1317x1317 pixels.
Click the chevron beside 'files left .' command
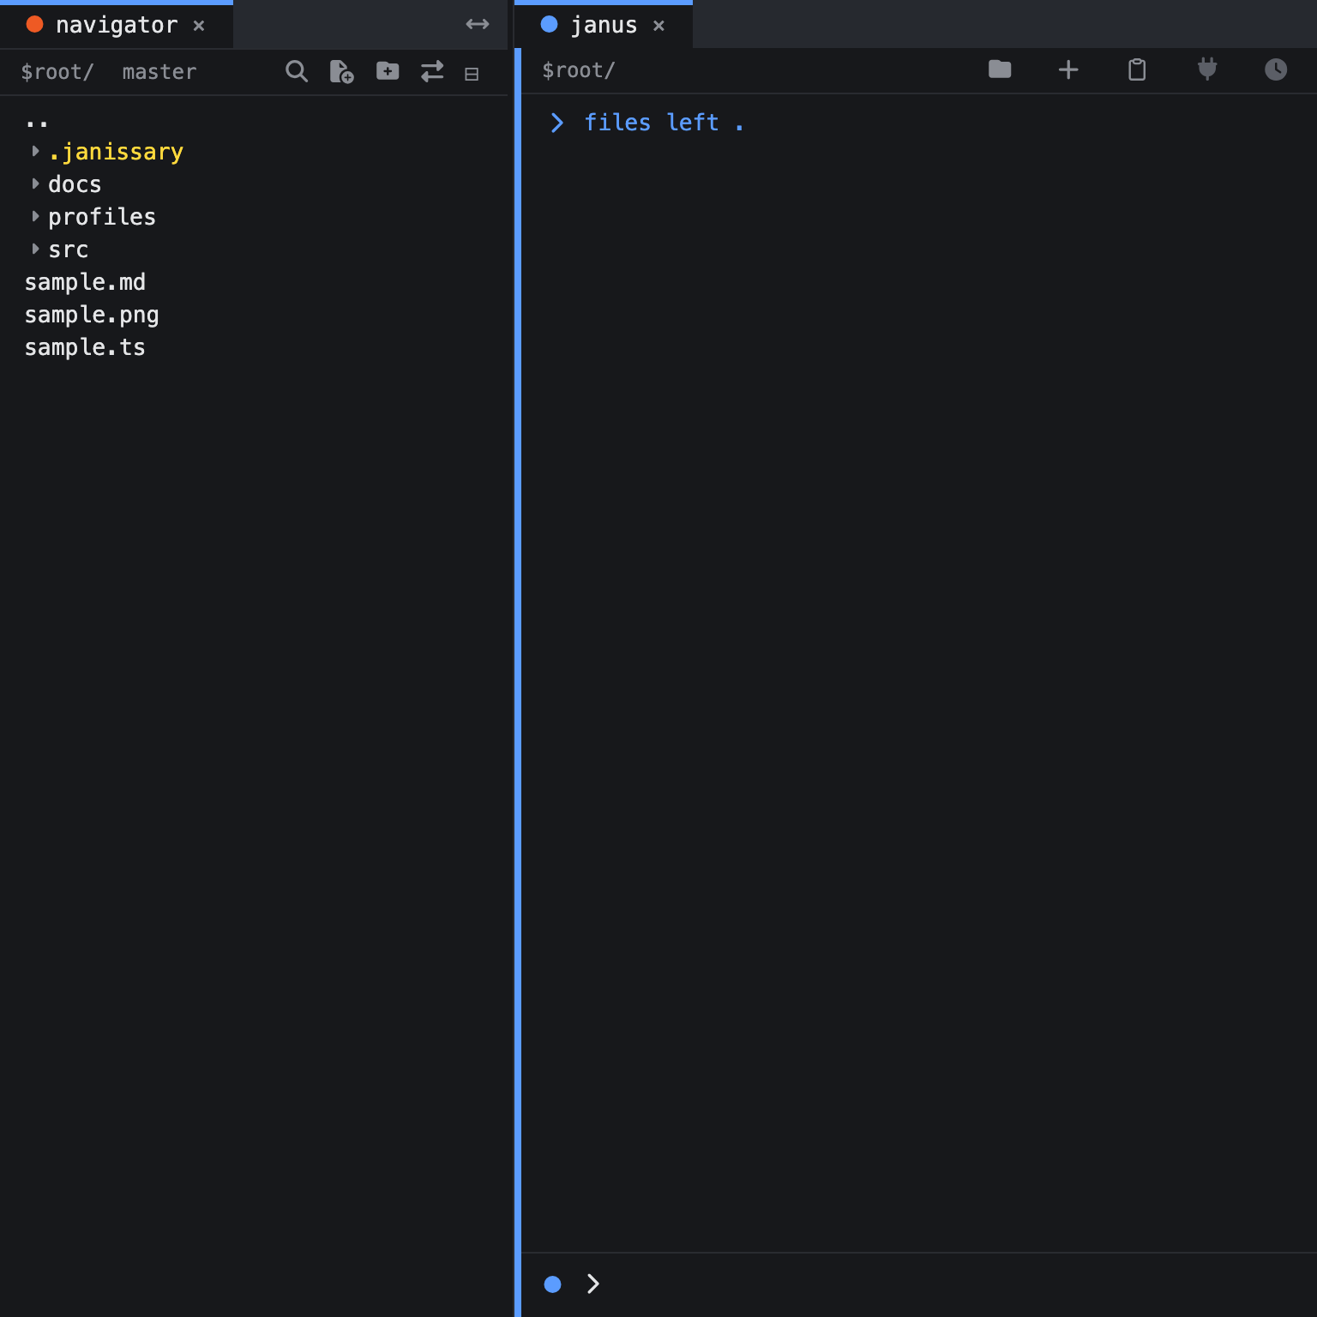[x=557, y=123]
